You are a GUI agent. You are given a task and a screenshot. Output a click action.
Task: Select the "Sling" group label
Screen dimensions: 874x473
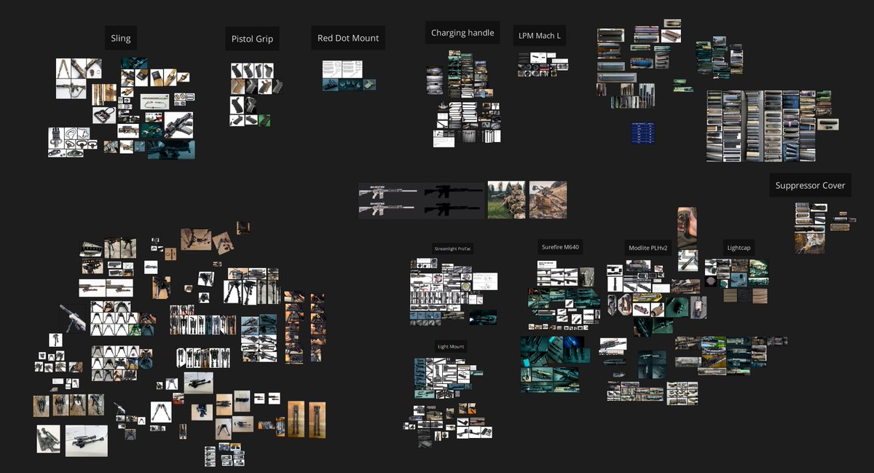coord(120,38)
